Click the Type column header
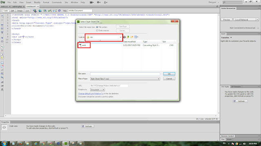Image resolution: width=261 pixels, height=146 pixels. [x=151, y=42]
